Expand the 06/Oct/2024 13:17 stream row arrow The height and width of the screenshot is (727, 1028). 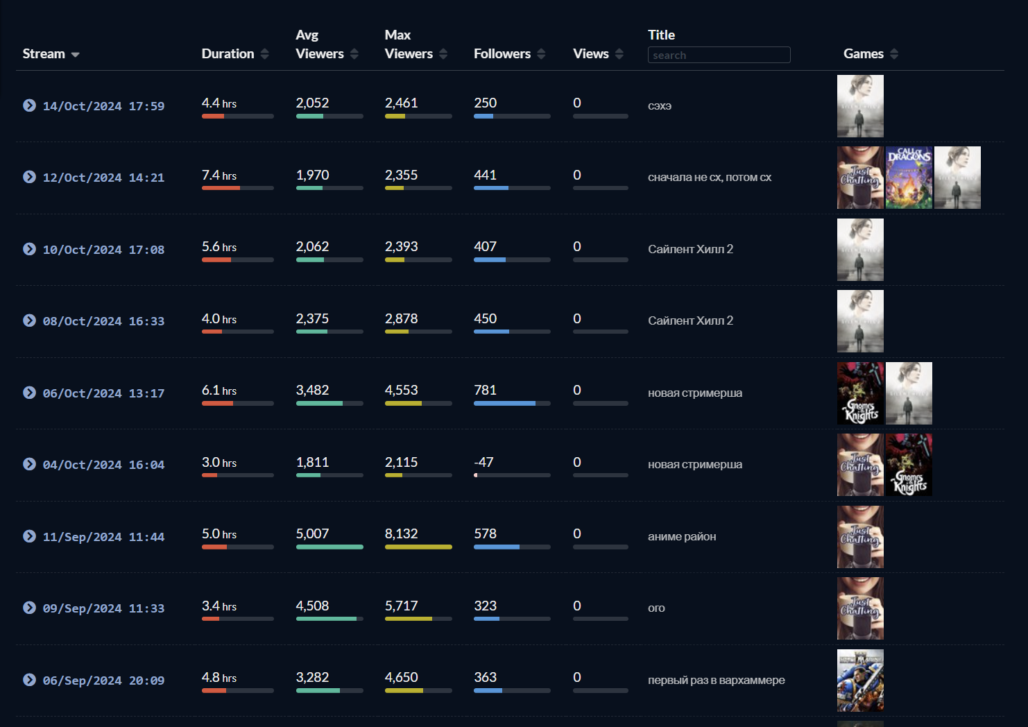[x=29, y=393]
